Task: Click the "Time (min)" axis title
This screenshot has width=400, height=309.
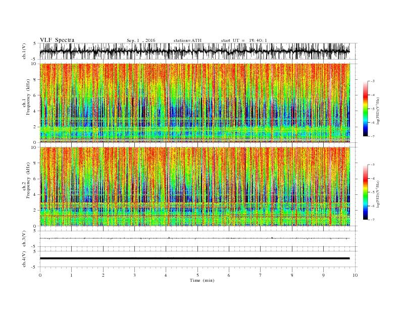Action: click(202, 280)
